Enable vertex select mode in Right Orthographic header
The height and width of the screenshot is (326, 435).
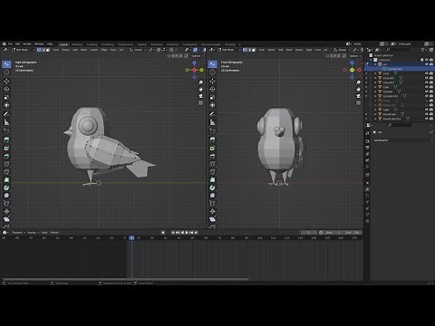(x=39, y=50)
